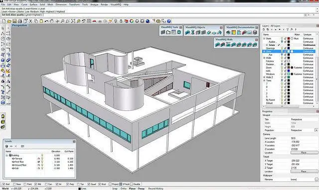The height and width of the screenshot is (190, 319).
Task: Select the Pan hand tool
Action: click(x=52, y=21)
